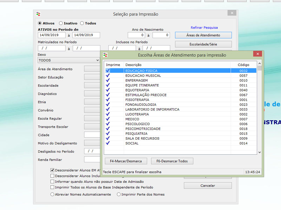This screenshot has height=210, width=281.
Task: Select the FONOAUDIOLOGIA list entry
Action: [140, 105]
